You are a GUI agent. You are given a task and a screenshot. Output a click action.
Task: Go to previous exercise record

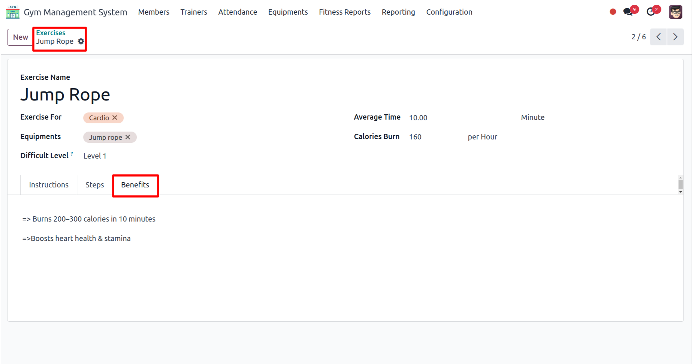(658, 37)
